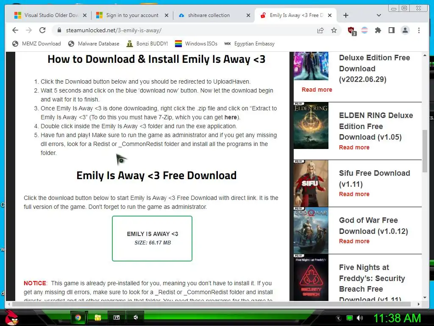The height and width of the screenshot is (326, 434).
Task: Toggle the browser side panel
Action: click(391, 30)
